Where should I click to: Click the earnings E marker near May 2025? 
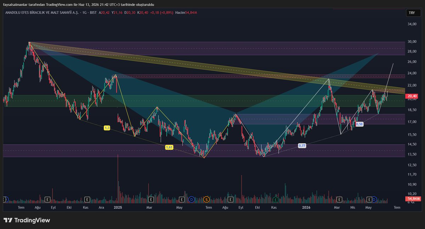click(182, 200)
